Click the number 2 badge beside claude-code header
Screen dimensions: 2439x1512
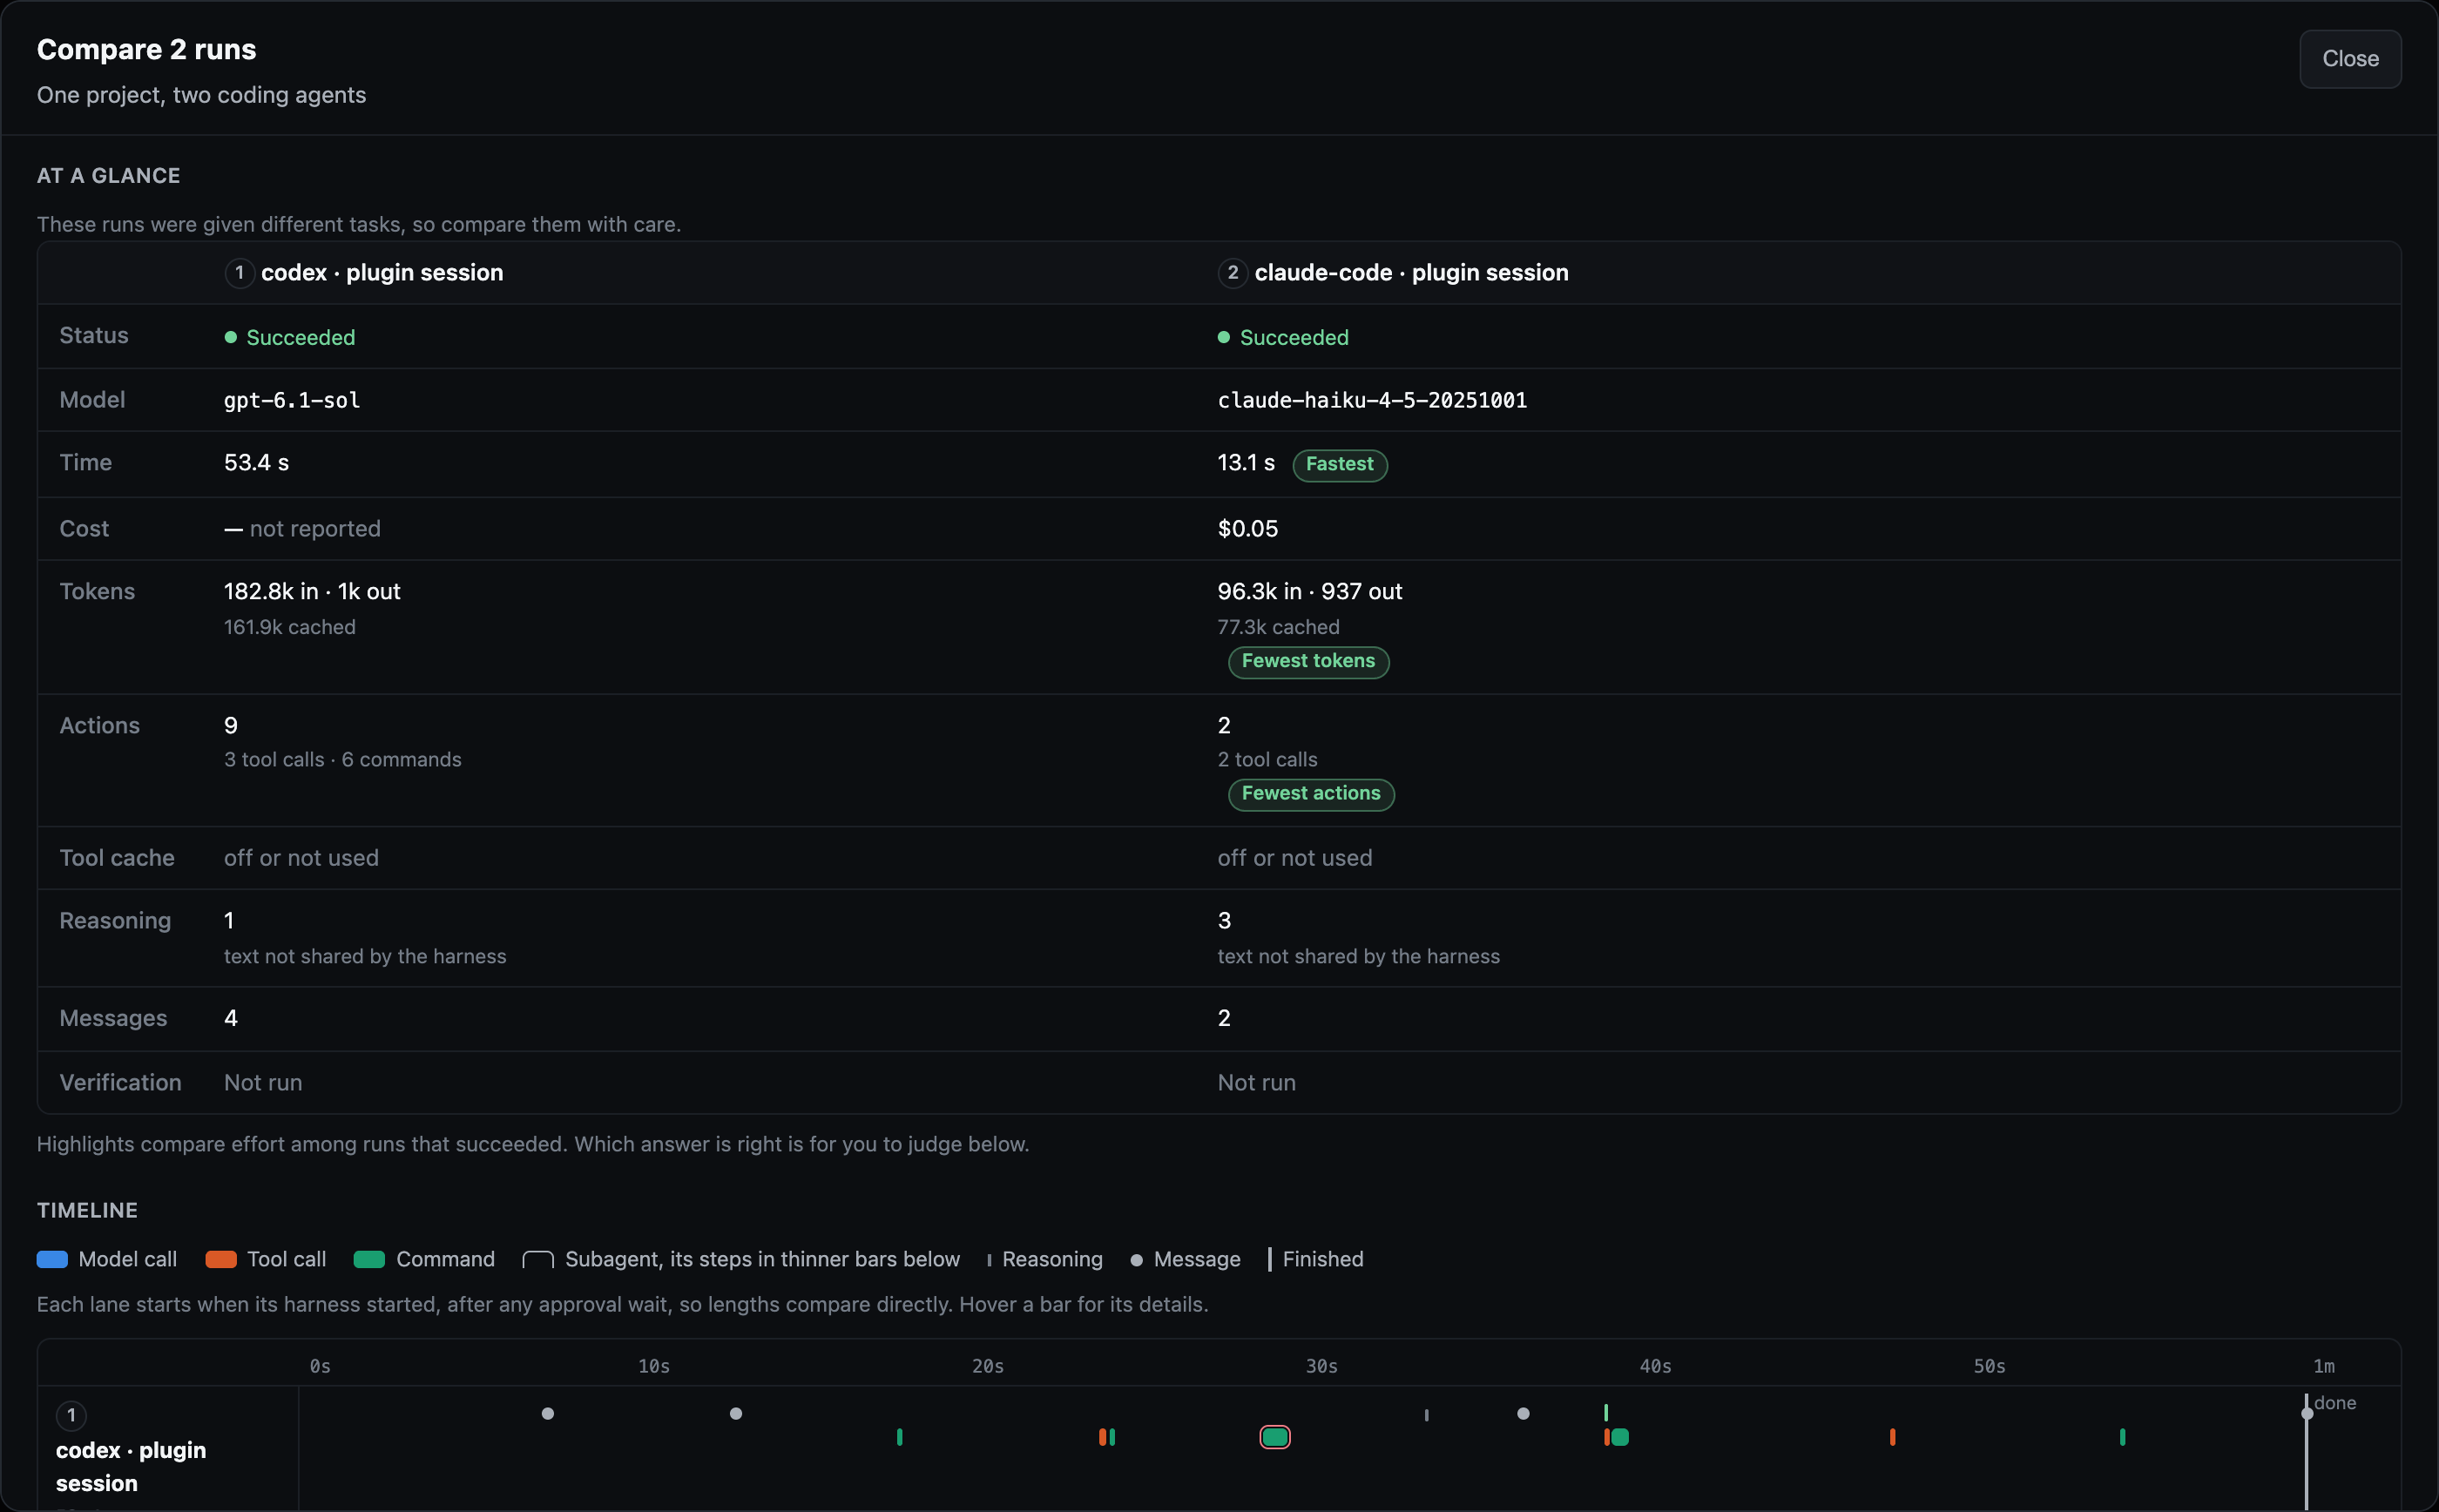pos(1232,273)
